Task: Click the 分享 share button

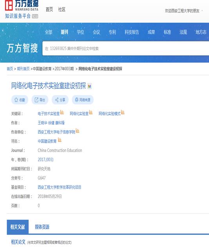Action: click(x=60, y=100)
